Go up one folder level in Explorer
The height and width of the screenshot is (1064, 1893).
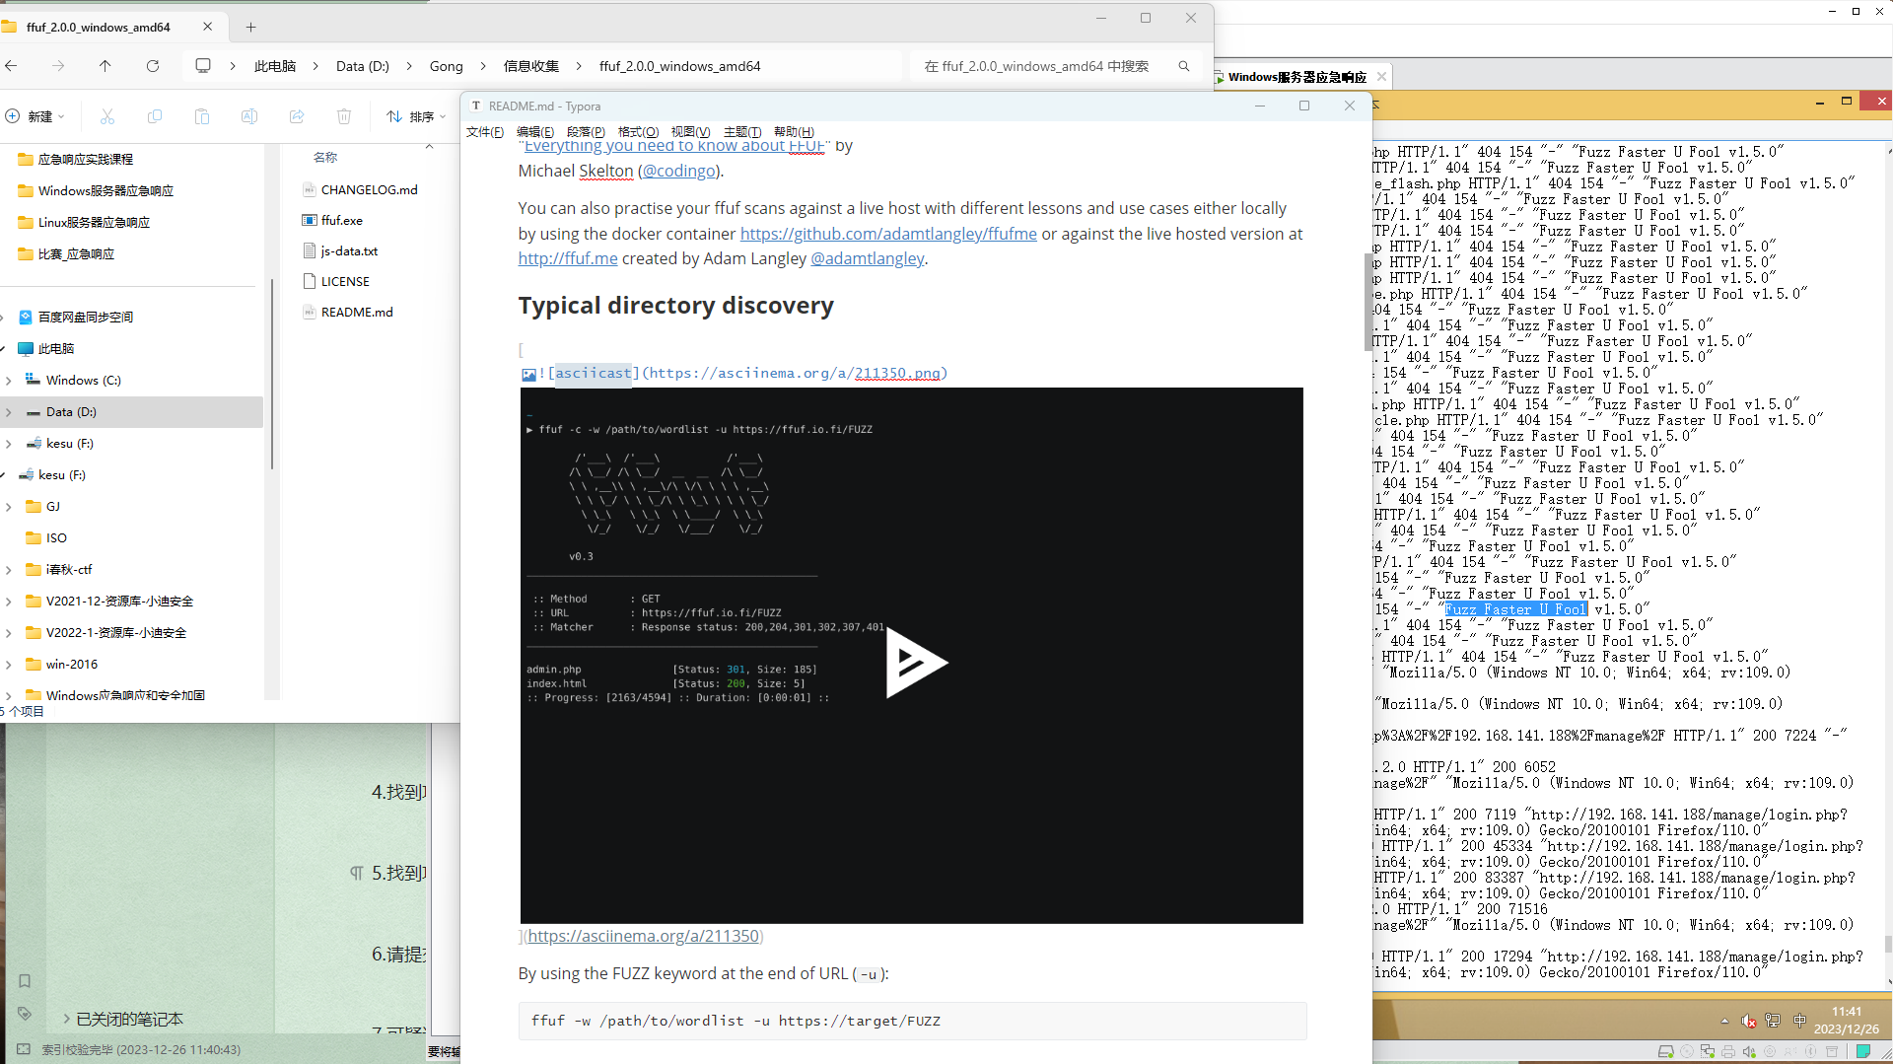[105, 66]
